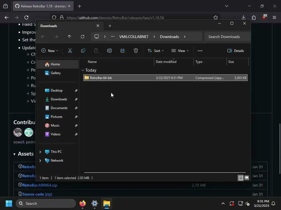This screenshot has width=281, height=210.
Task: Open the notification bell in the taskbar
Action: [x=274, y=203]
